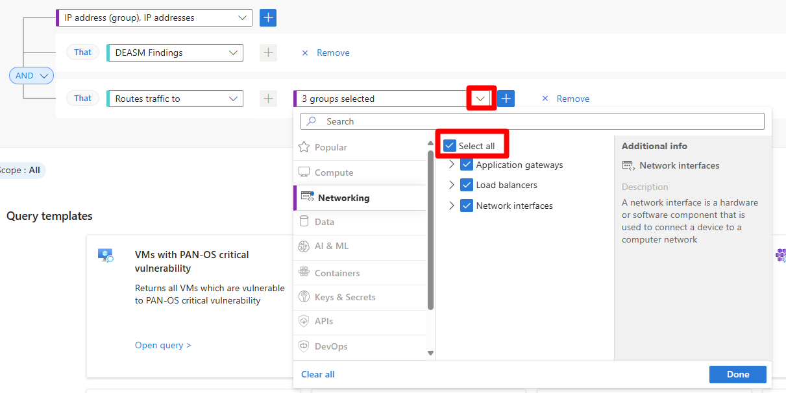Click the Clear all link
Screen dimensions: 786x393
pos(318,374)
